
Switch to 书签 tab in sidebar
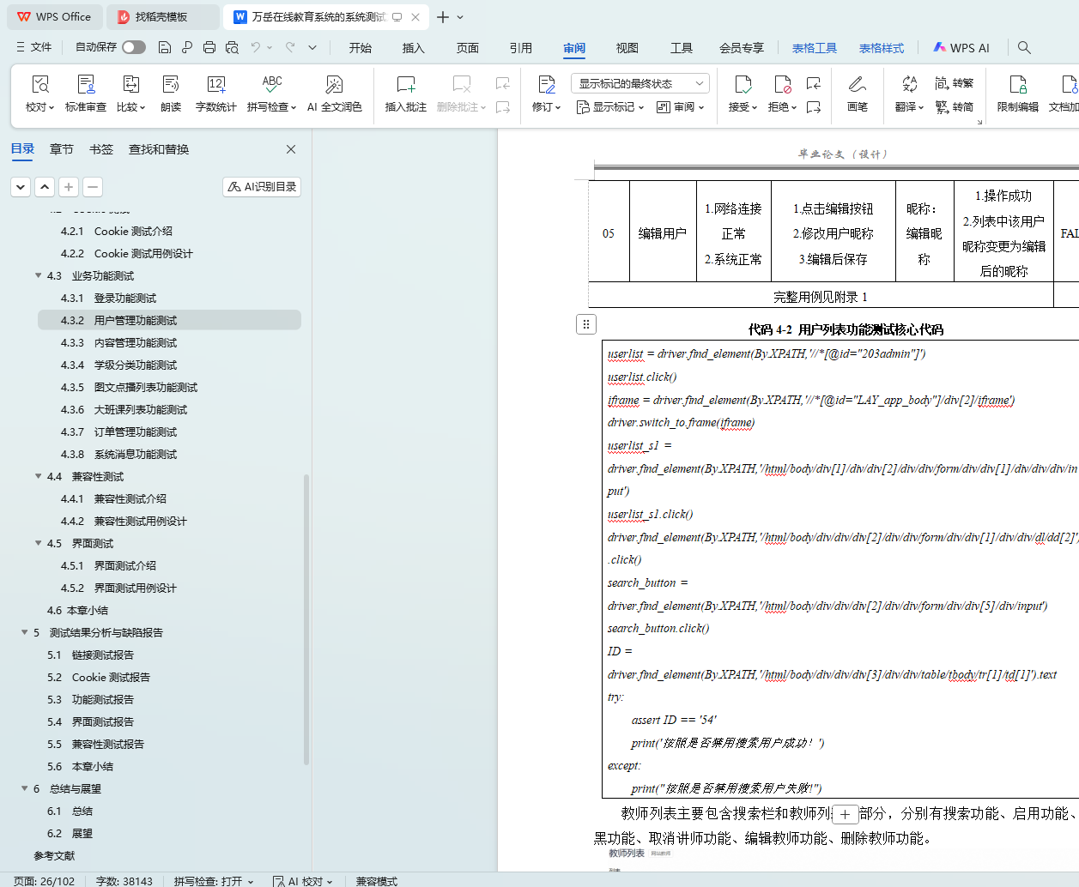100,149
